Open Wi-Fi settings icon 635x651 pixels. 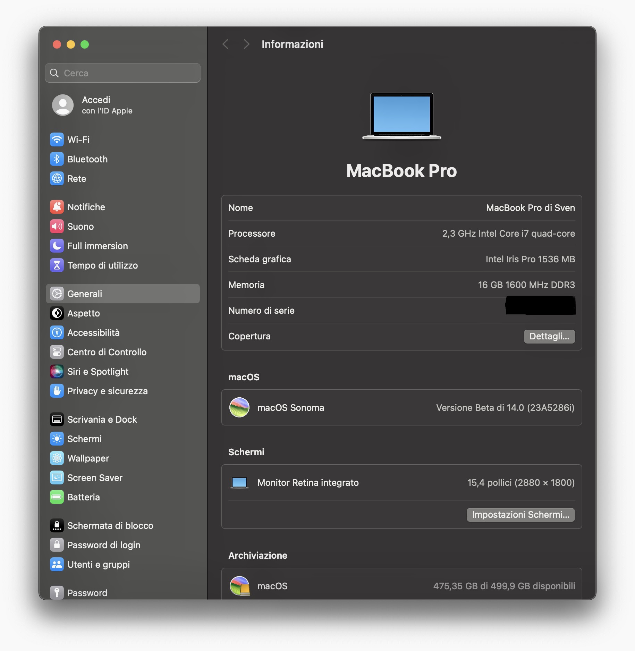coord(57,139)
